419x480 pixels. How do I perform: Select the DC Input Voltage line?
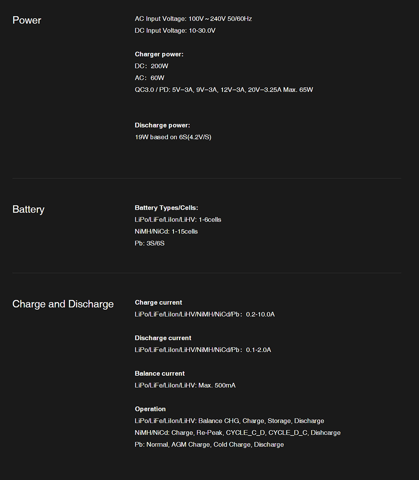pyautogui.click(x=175, y=31)
